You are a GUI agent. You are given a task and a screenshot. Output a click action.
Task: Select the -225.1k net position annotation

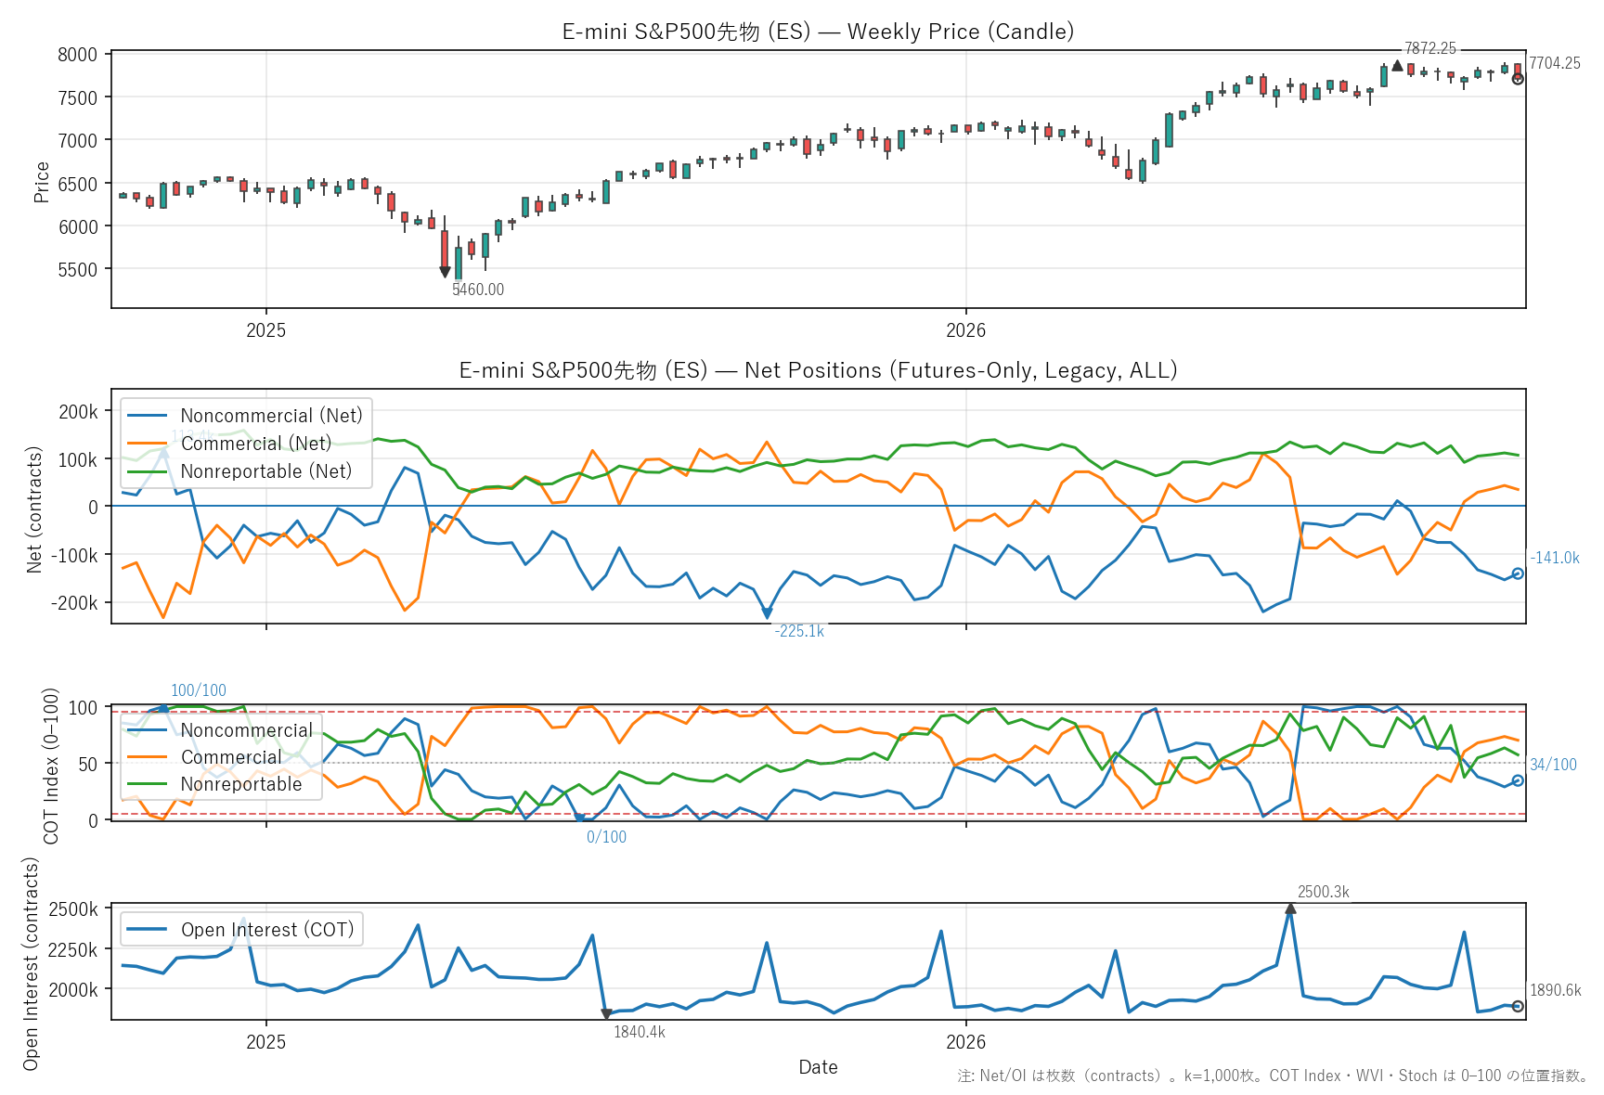799,631
